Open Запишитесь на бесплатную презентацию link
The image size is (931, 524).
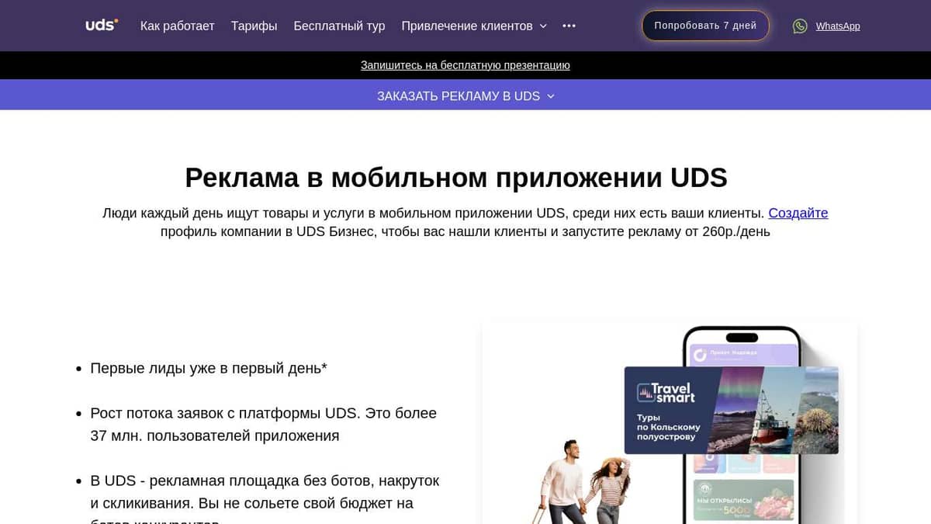pos(465,65)
